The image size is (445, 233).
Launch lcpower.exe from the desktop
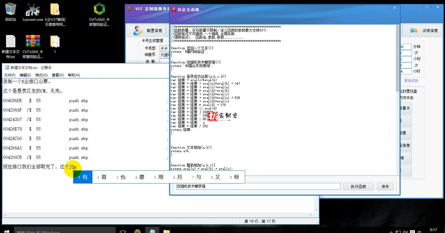point(33,12)
